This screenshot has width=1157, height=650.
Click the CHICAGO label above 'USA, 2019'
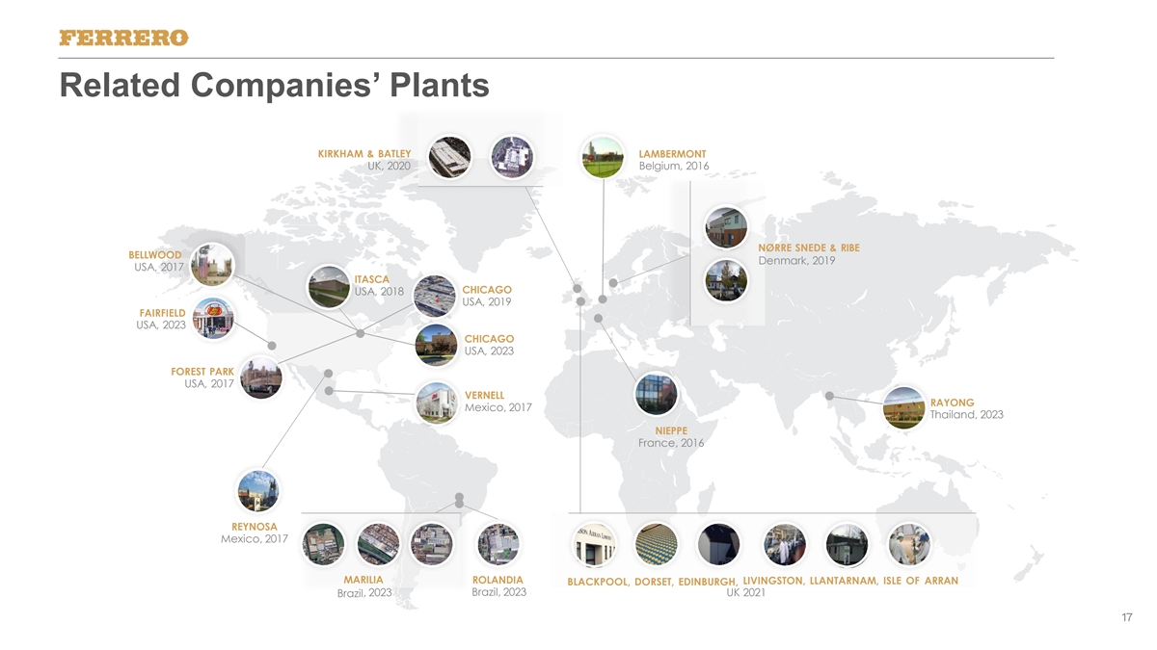point(488,290)
